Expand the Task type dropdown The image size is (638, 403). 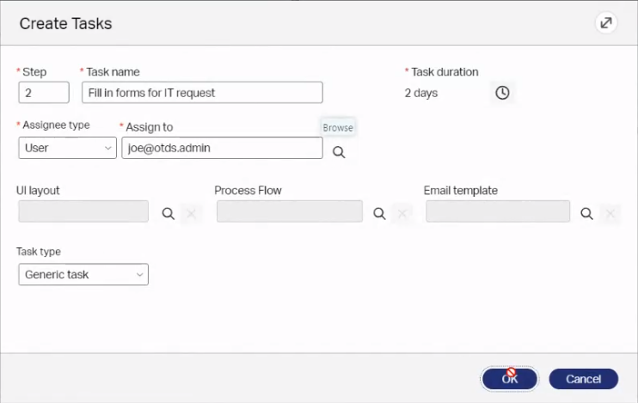point(83,275)
